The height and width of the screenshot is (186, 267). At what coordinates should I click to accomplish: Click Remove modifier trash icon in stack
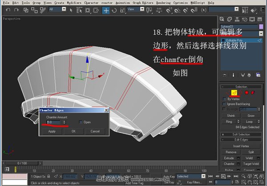249,75
